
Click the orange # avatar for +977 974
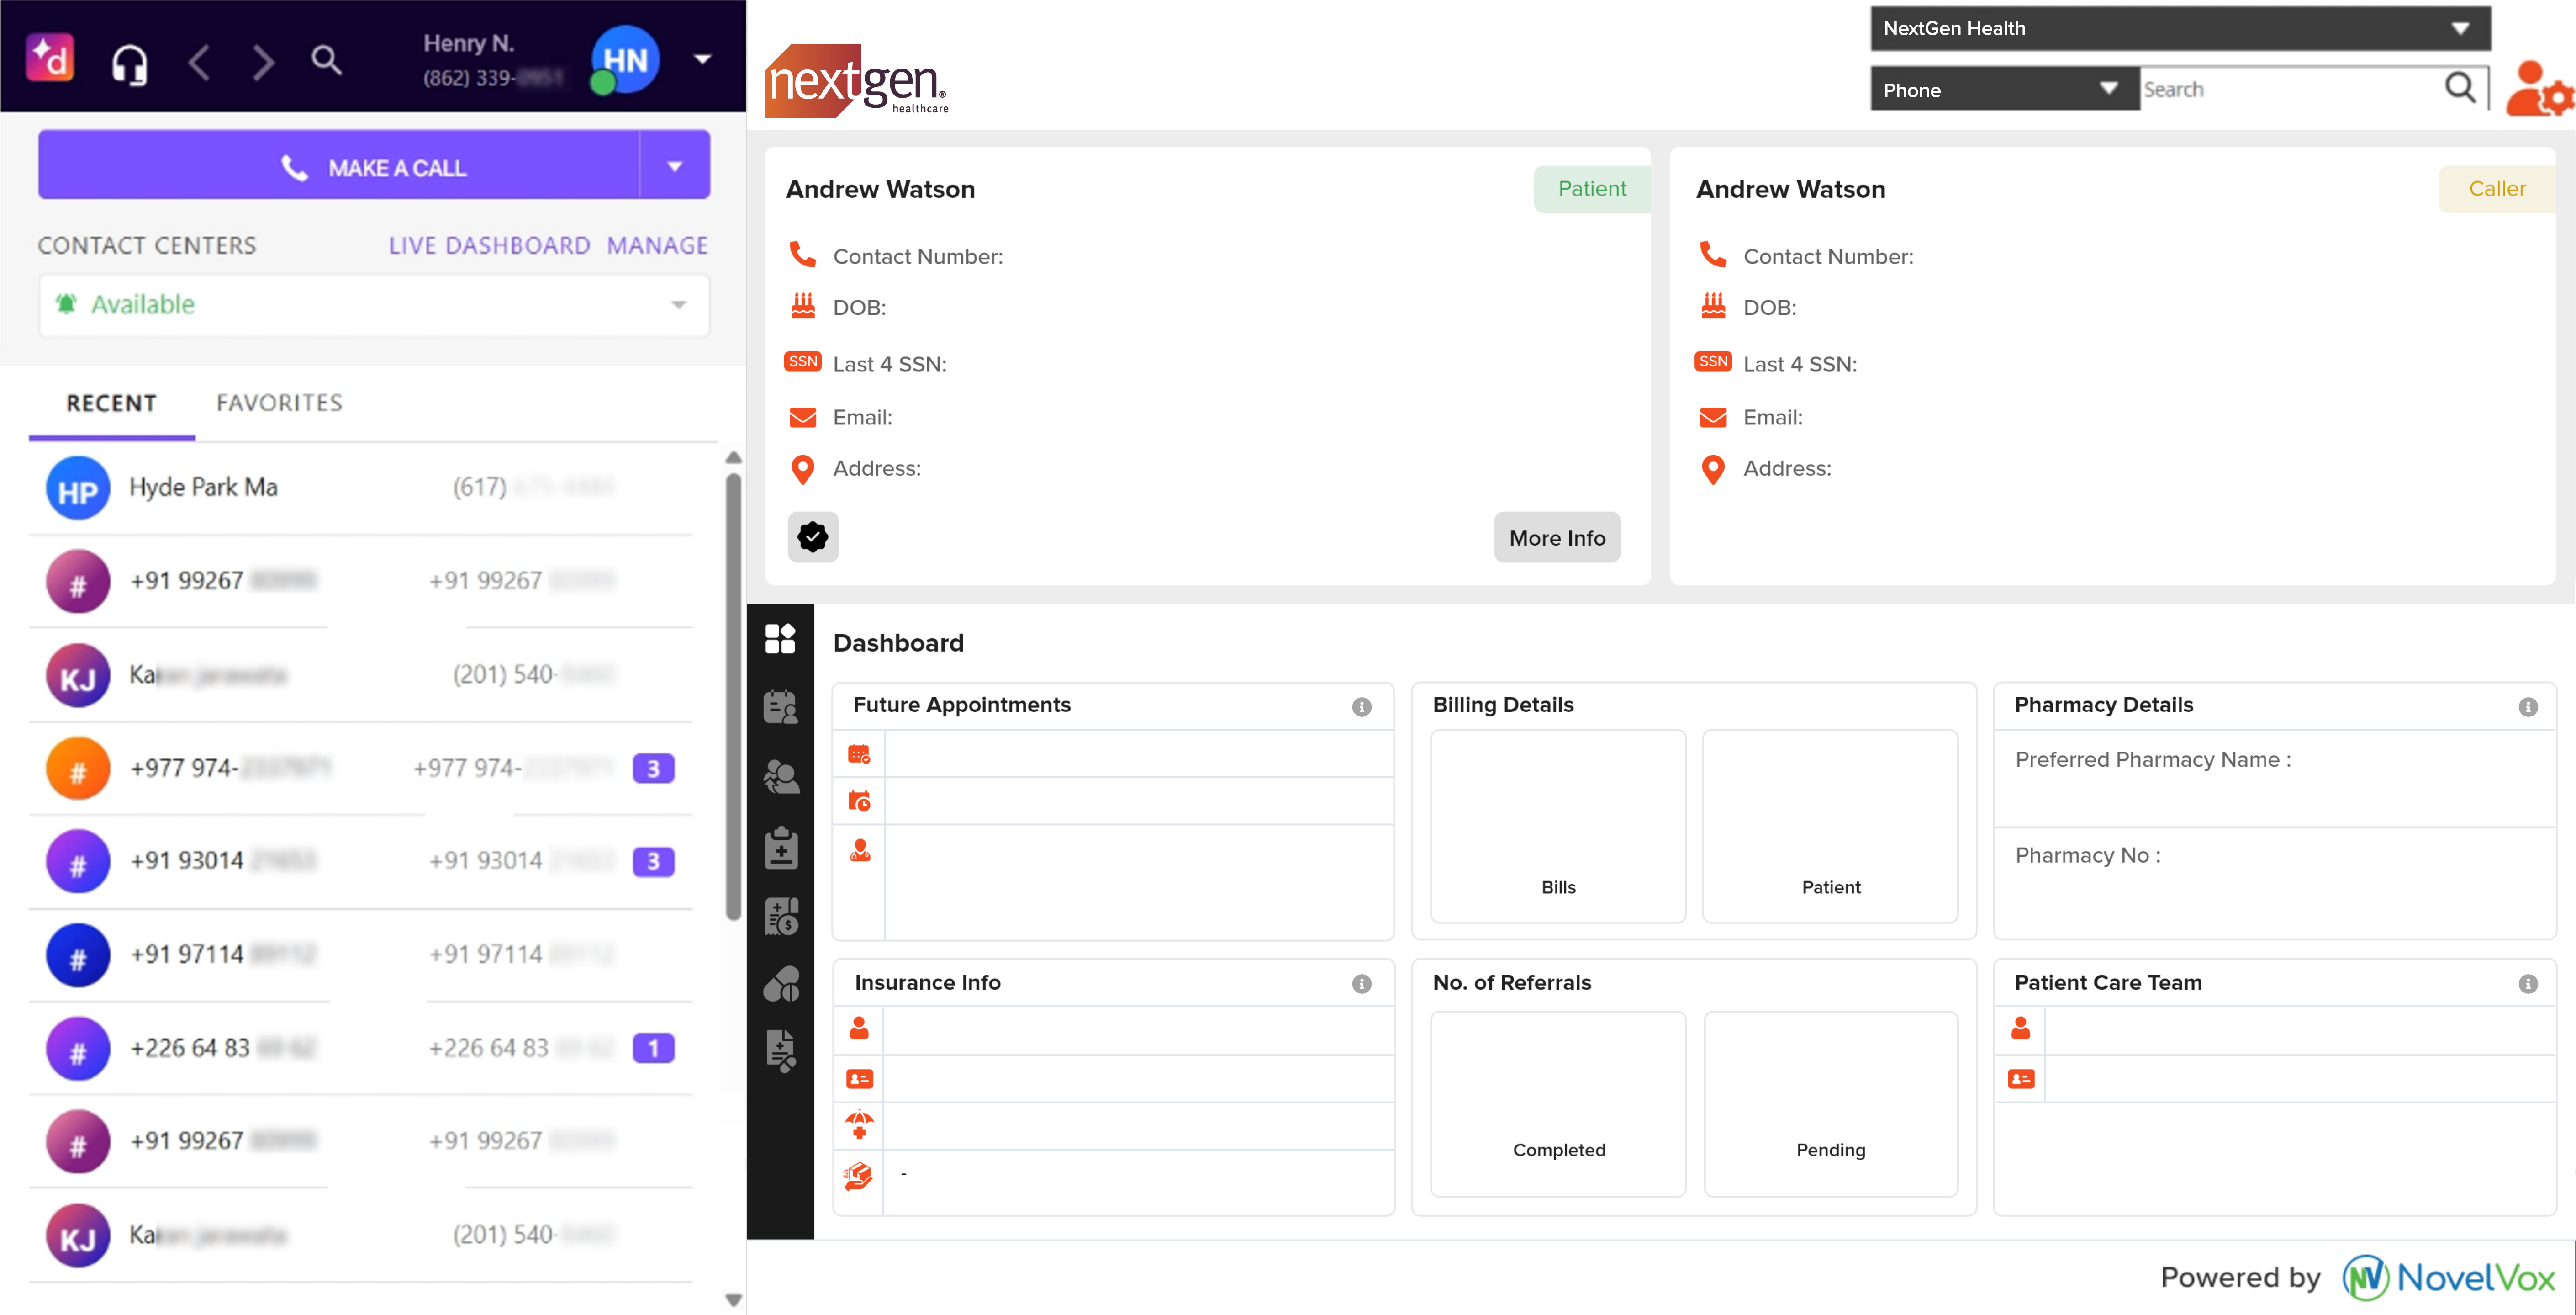click(x=77, y=769)
